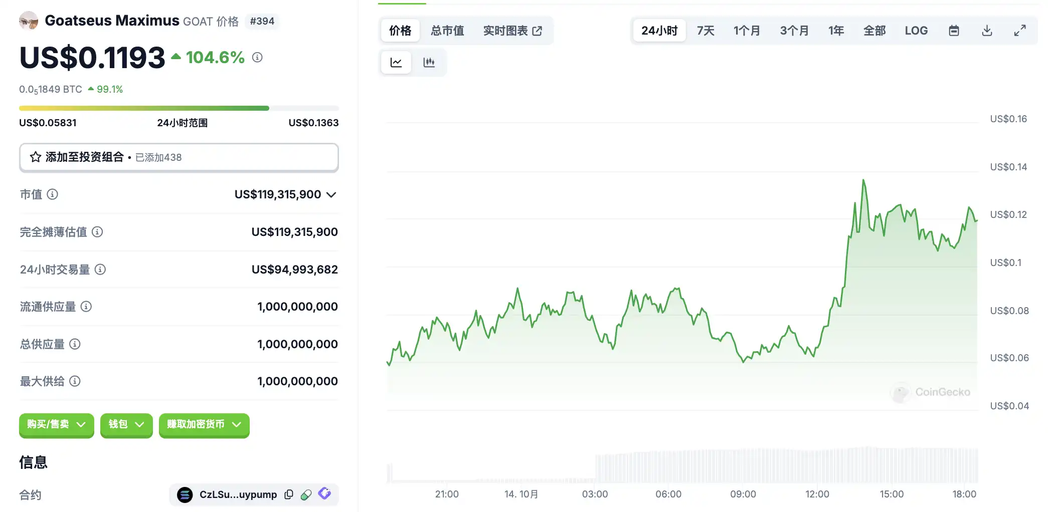Open info tooltip next to 104.6% change
1048x512 pixels.
pyautogui.click(x=257, y=58)
